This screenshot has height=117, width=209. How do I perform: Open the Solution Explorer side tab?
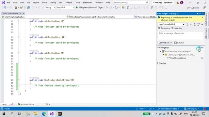[x=206, y=19]
